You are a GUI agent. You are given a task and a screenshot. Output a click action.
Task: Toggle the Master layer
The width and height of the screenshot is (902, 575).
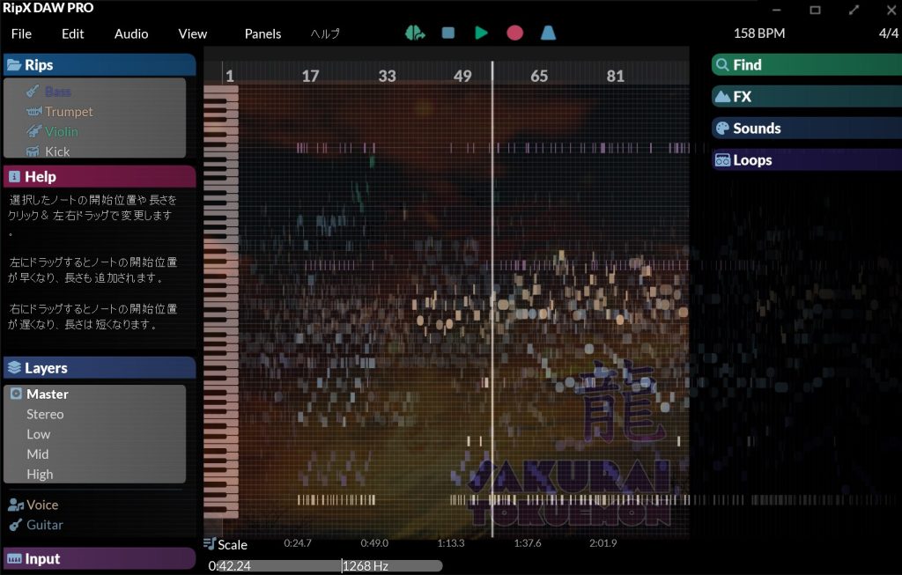[47, 394]
